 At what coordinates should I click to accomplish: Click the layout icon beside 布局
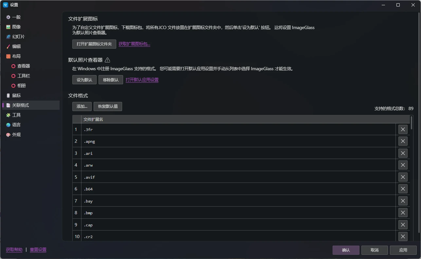pyautogui.click(x=8, y=56)
